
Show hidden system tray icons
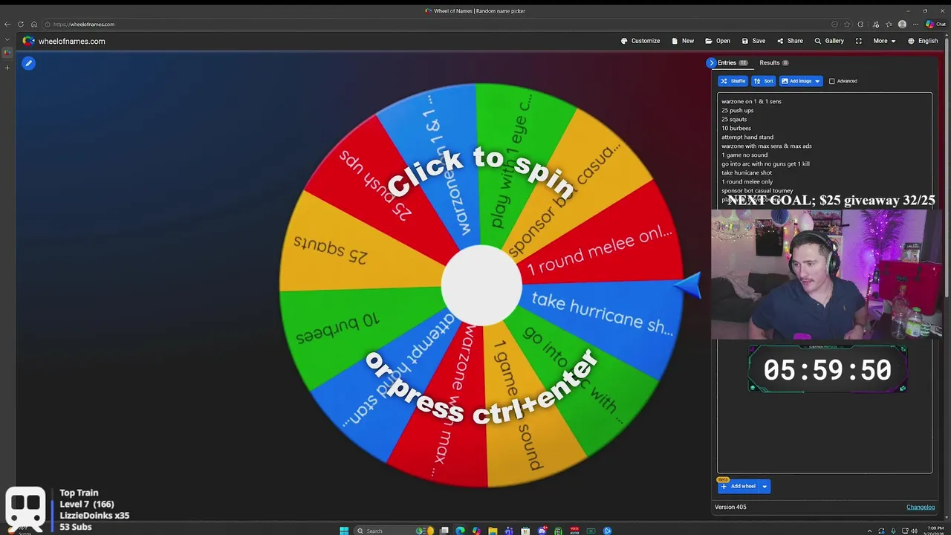pyautogui.click(x=869, y=531)
